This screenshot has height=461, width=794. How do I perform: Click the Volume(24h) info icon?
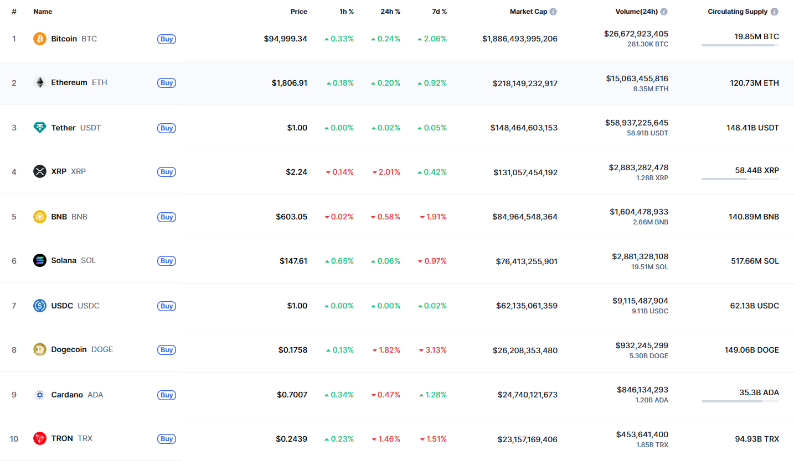point(664,12)
